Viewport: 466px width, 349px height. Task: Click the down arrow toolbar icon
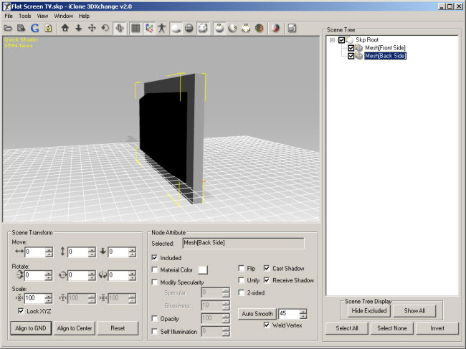point(78,28)
